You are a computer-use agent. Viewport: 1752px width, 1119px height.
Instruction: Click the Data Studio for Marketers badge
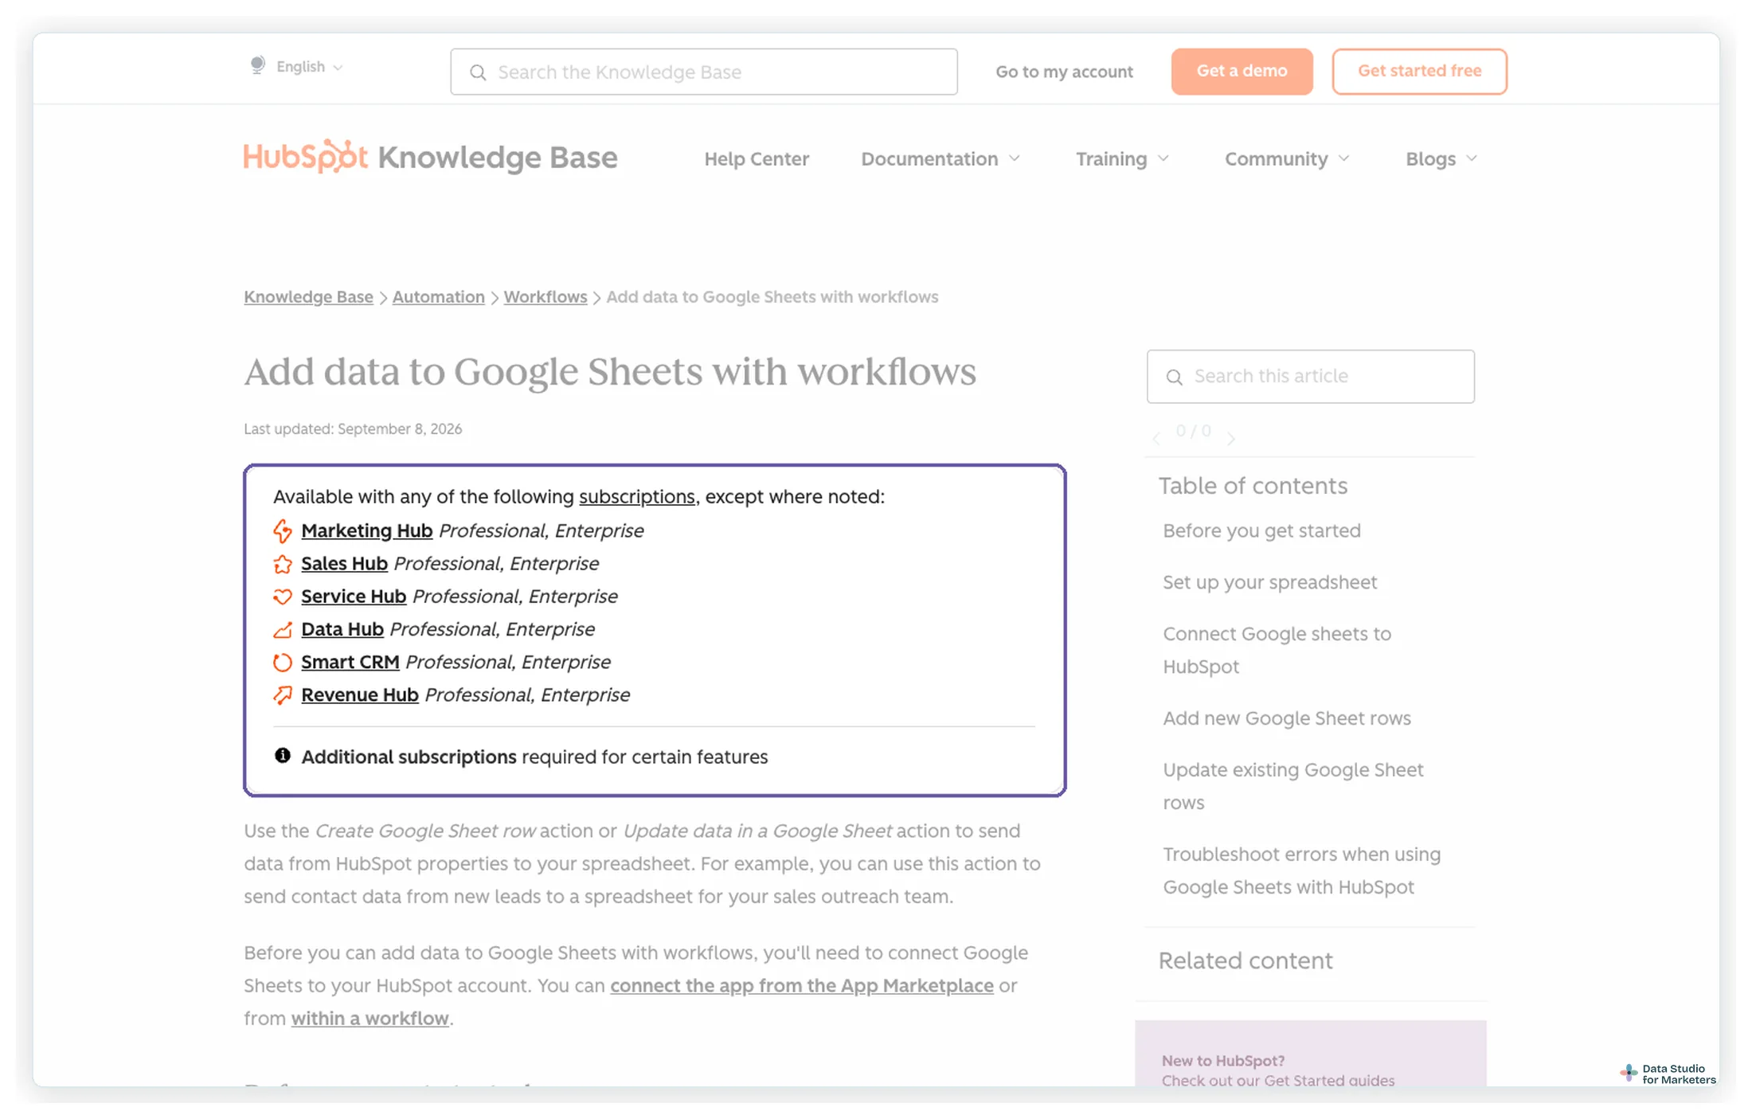point(1668,1074)
